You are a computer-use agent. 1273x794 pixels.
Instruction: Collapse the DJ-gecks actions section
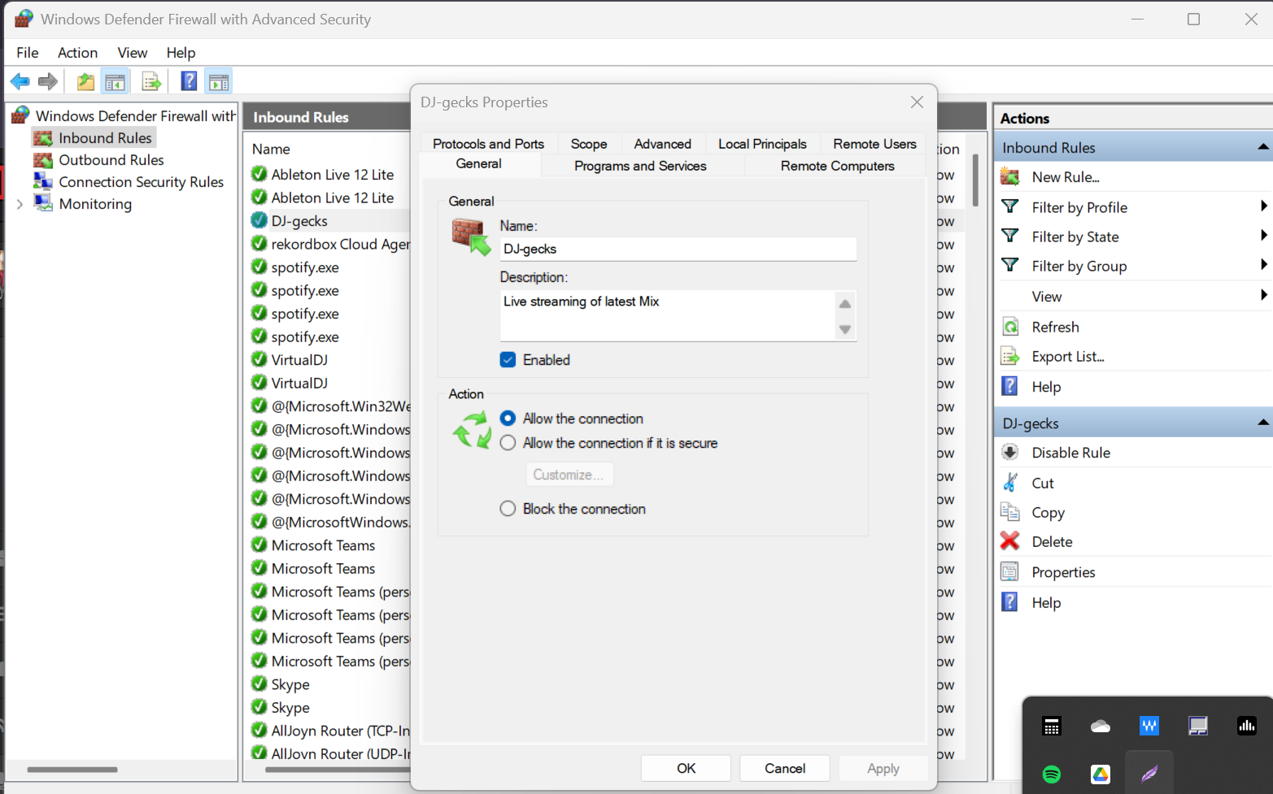pyautogui.click(x=1262, y=423)
